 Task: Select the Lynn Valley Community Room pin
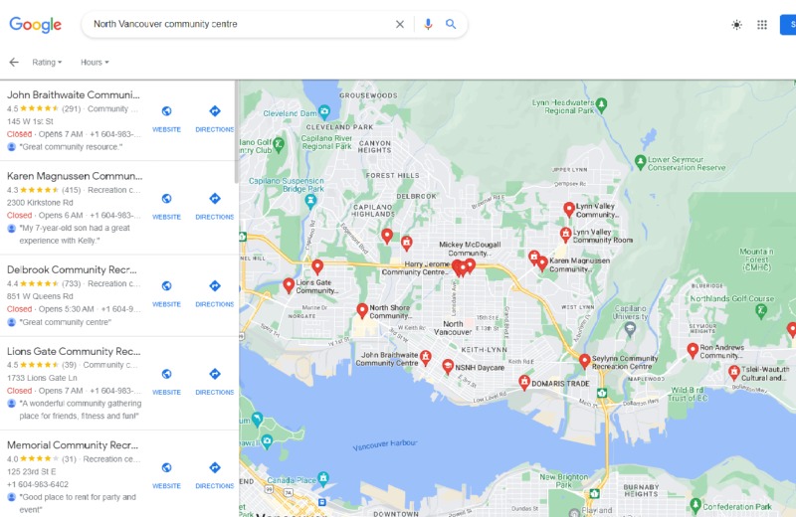[565, 234]
